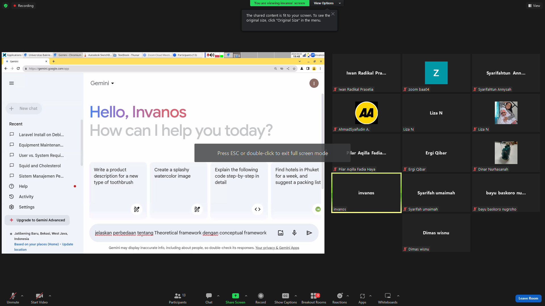Image resolution: width=545 pixels, height=306 pixels.
Task: Open the Applications menu in taskbar
Action: (x=12, y=55)
